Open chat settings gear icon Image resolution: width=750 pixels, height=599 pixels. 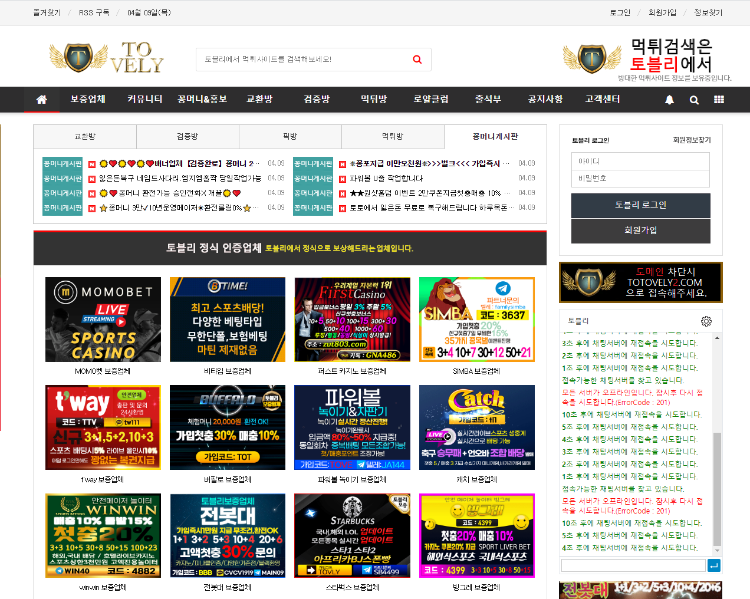coord(706,321)
